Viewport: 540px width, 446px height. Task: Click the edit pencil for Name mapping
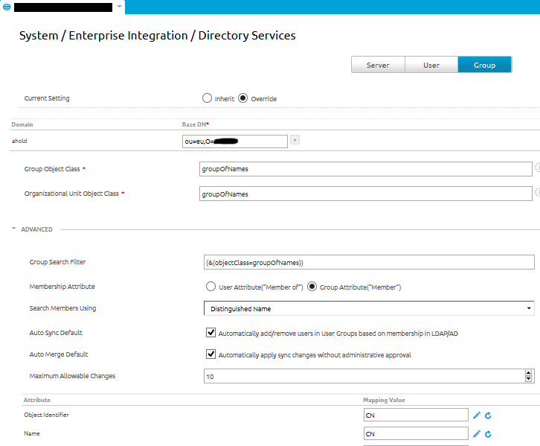477,433
